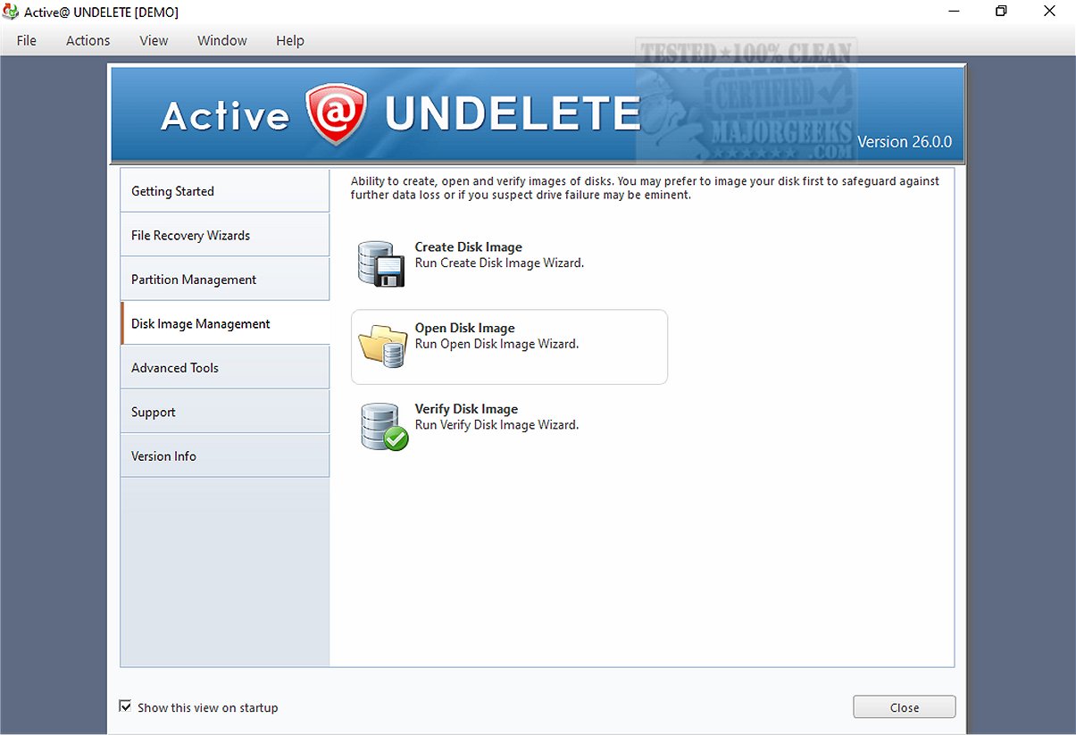
Task: Show the Version Info tab
Action: (225, 455)
